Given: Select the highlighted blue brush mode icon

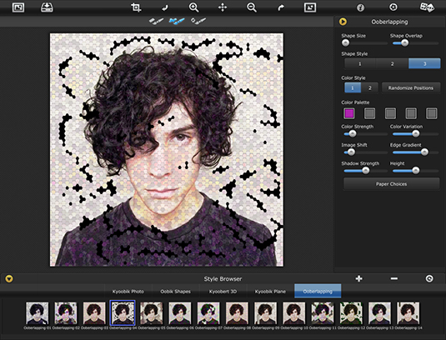Looking at the screenshot, I should [177, 21].
